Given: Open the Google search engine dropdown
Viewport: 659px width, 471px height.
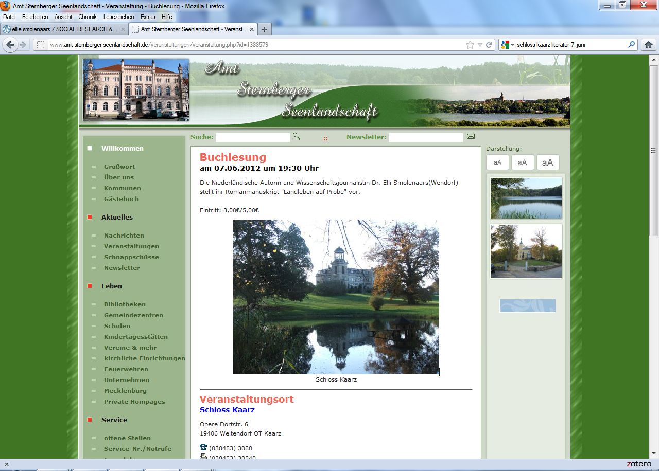Looking at the screenshot, I should 507,45.
